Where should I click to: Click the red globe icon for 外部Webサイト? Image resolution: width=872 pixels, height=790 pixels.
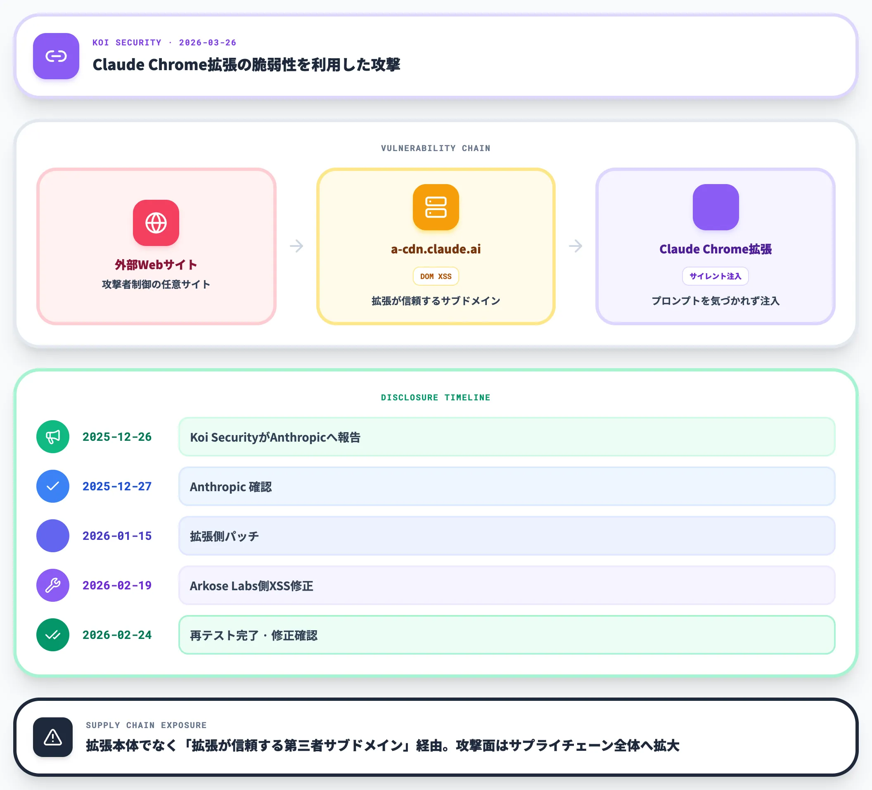[156, 223]
